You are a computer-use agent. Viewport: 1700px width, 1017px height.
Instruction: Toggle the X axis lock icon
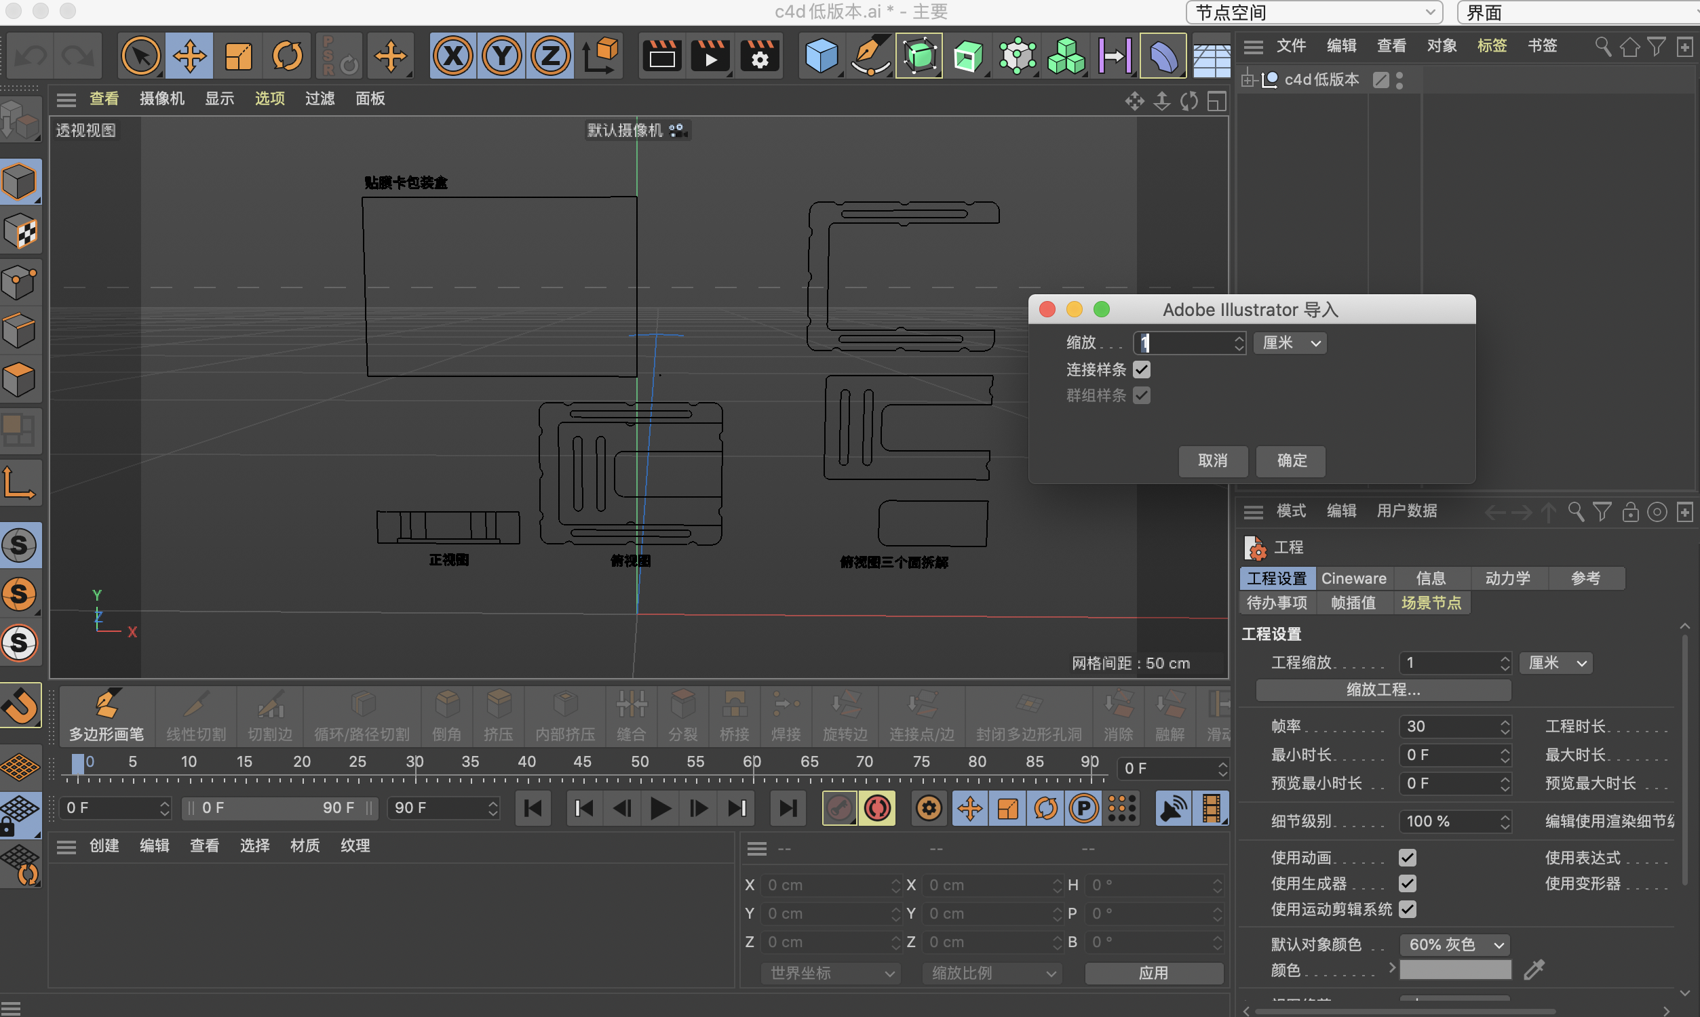tap(453, 56)
